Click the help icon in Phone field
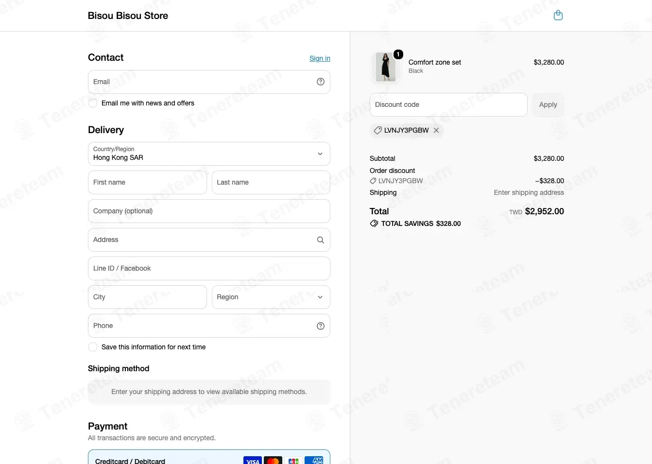Screen dimensions: 652x464 click(x=321, y=326)
